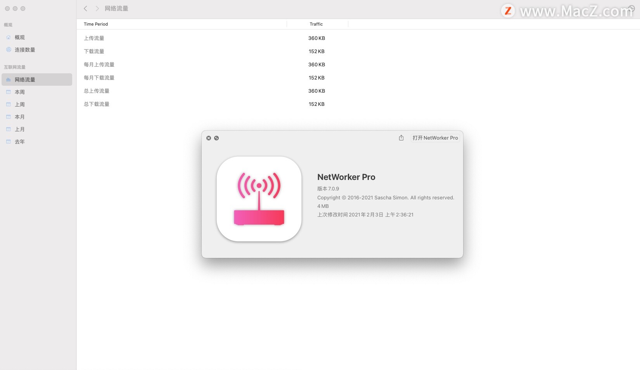The width and height of the screenshot is (640, 370).
Task: Click the 概观 house icon in sidebar
Action: [9, 37]
